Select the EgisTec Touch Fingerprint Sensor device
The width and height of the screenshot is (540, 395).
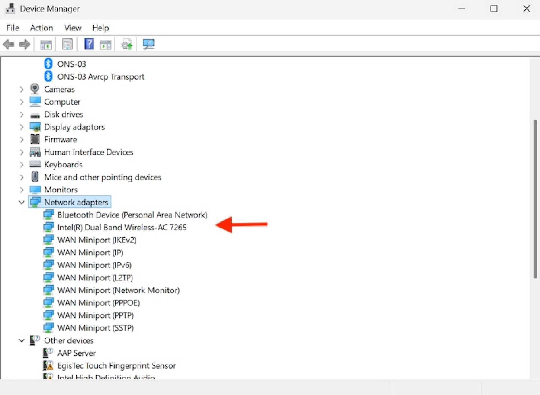point(117,365)
